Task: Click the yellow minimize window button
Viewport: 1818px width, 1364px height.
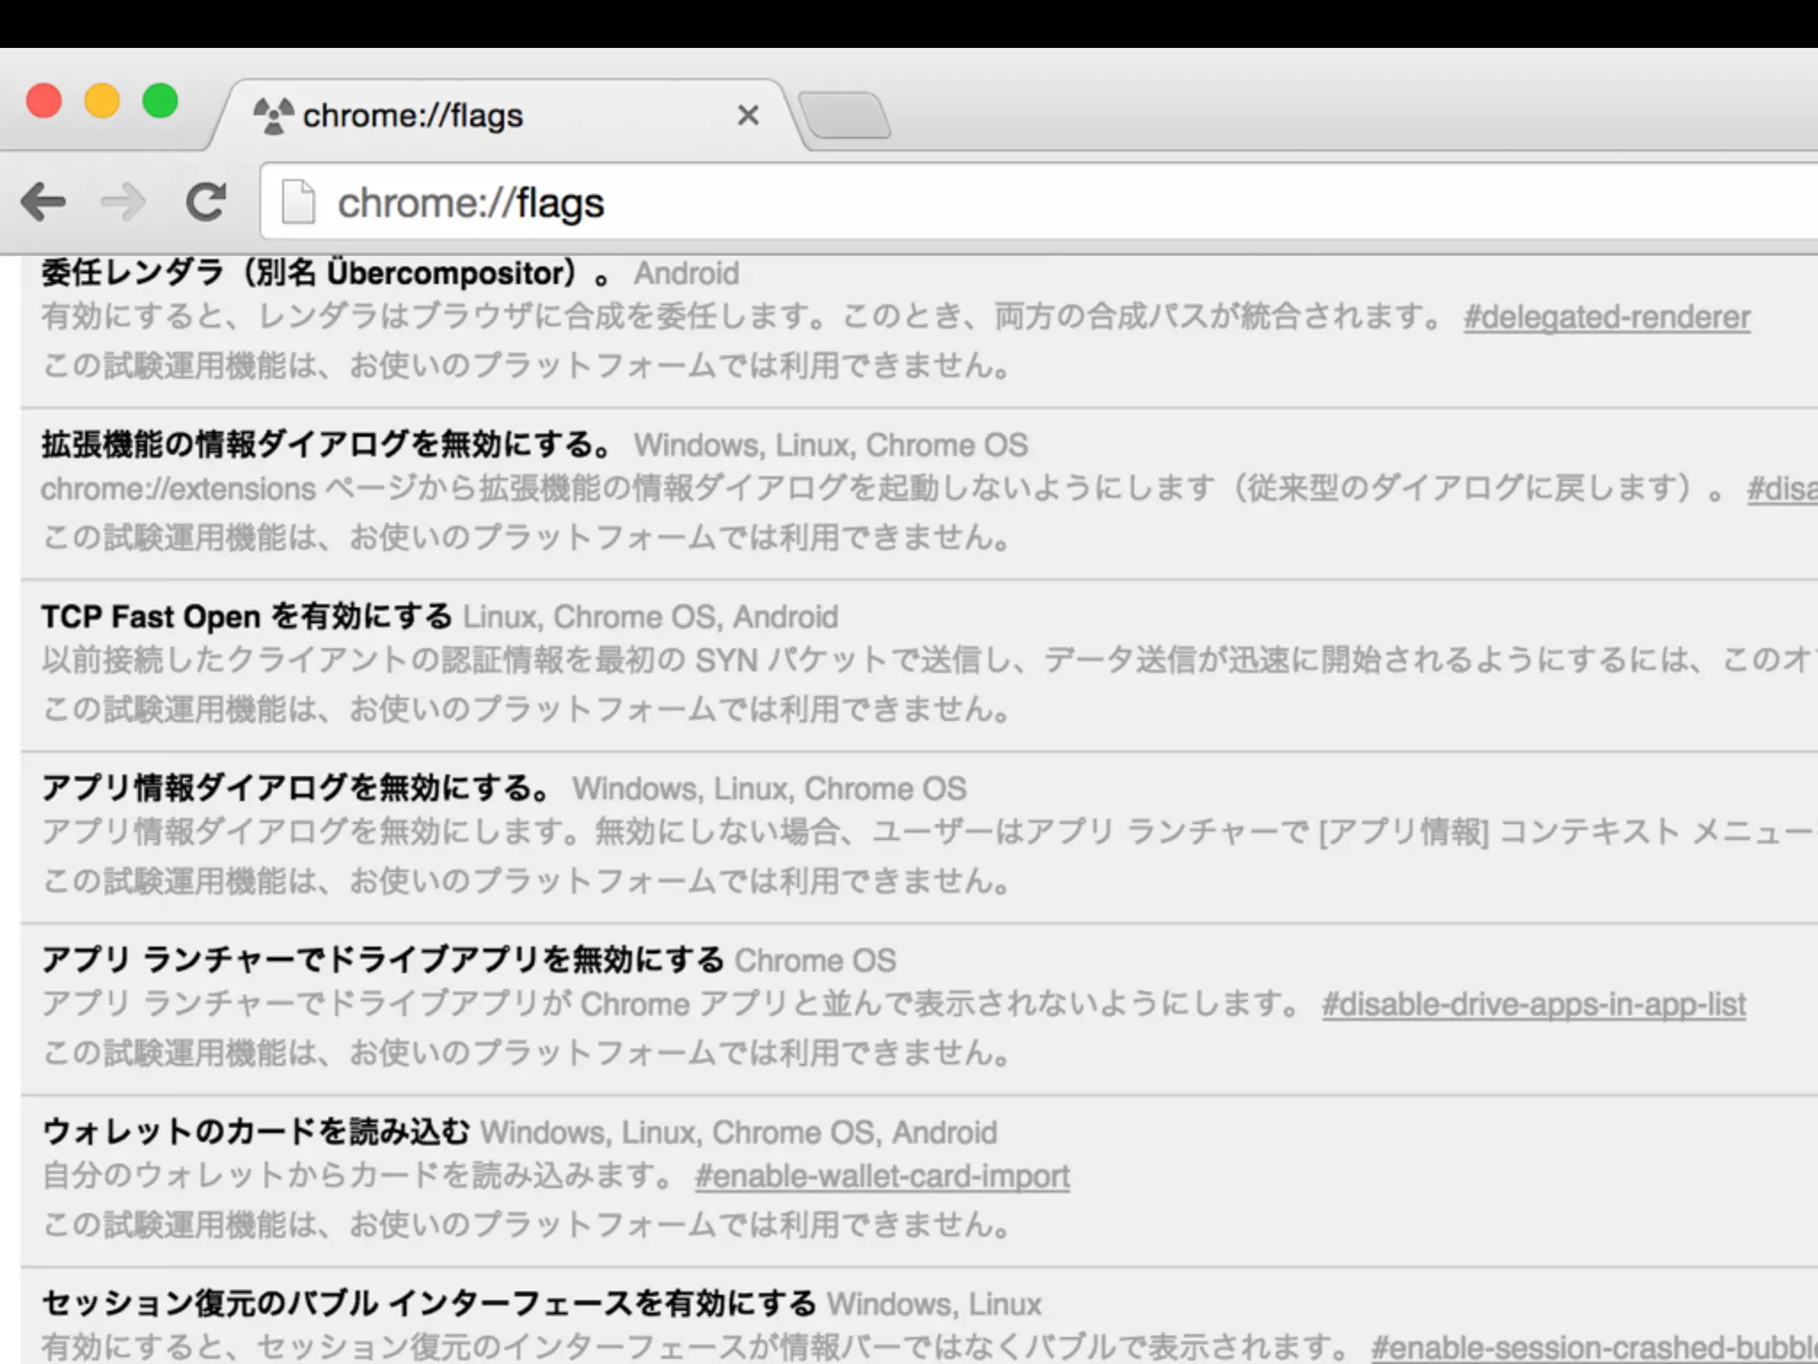Action: 102,101
